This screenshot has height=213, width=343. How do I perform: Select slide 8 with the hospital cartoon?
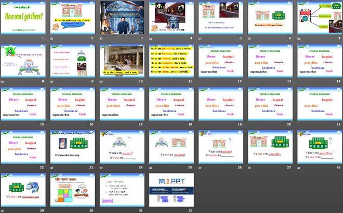[22, 61]
